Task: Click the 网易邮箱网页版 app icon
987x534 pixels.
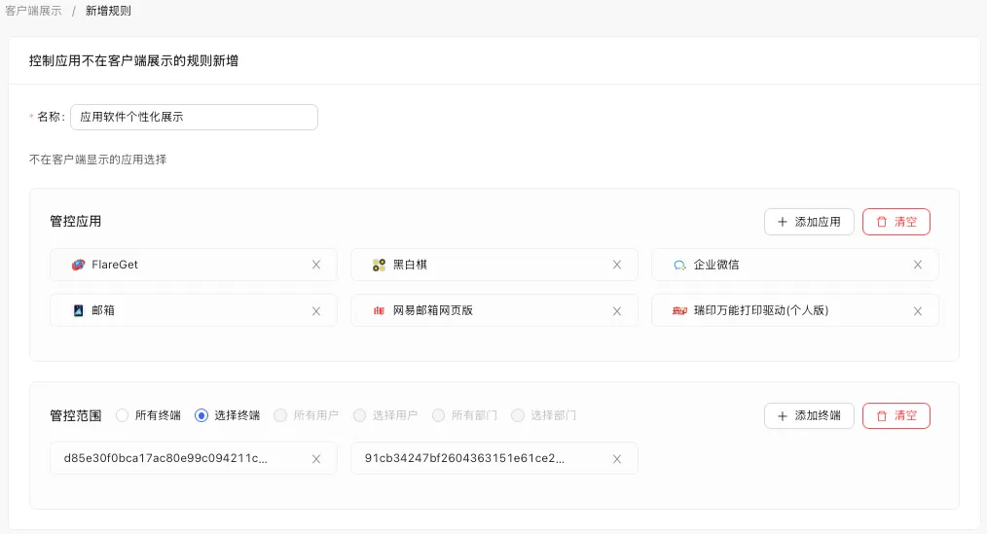Action: [x=379, y=310]
